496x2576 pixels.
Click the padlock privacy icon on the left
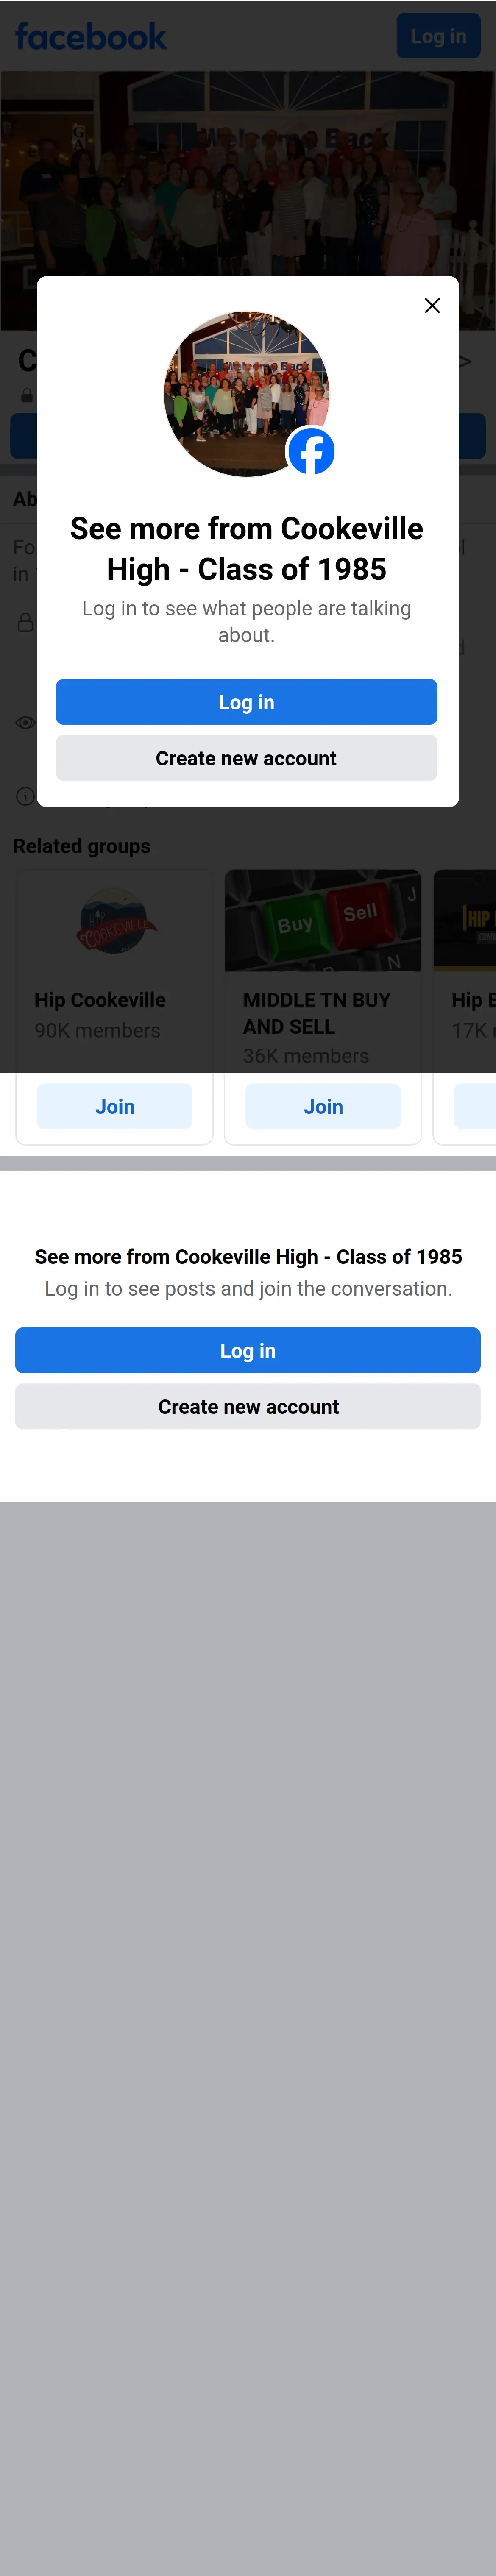click(x=25, y=623)
